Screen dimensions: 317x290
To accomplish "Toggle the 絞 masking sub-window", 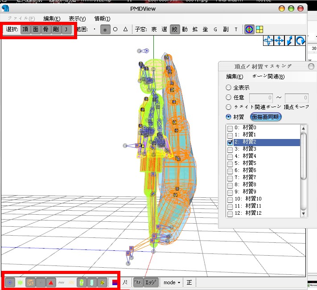I will pos(175,29).
